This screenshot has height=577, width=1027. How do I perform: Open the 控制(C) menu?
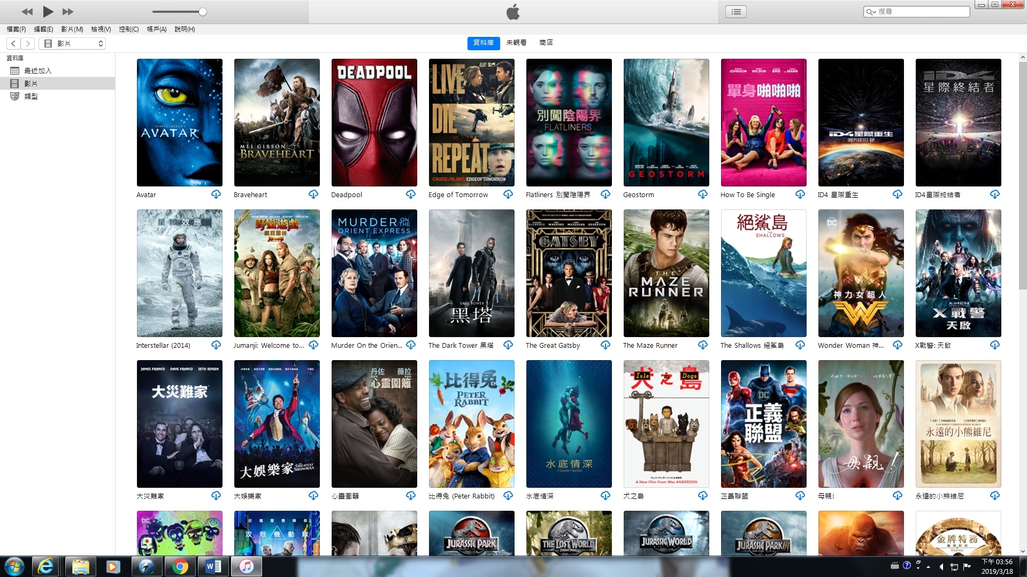(129, 29)
